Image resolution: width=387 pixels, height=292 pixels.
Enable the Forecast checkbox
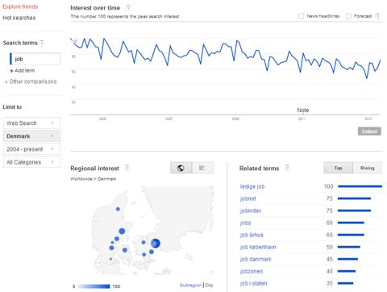(x=348, y=16)
